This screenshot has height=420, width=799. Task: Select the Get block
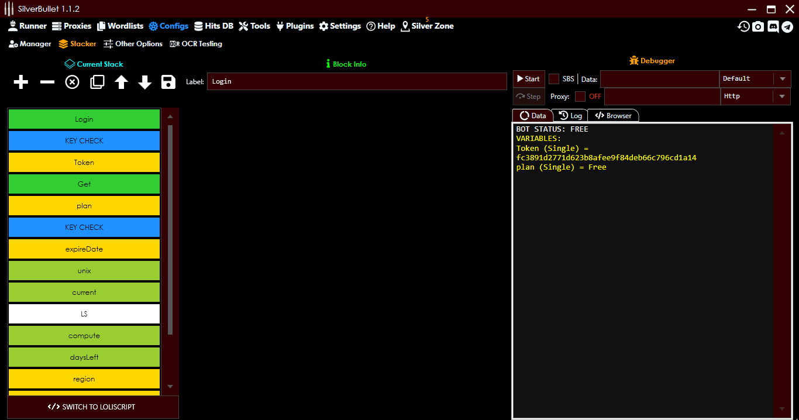84,184
